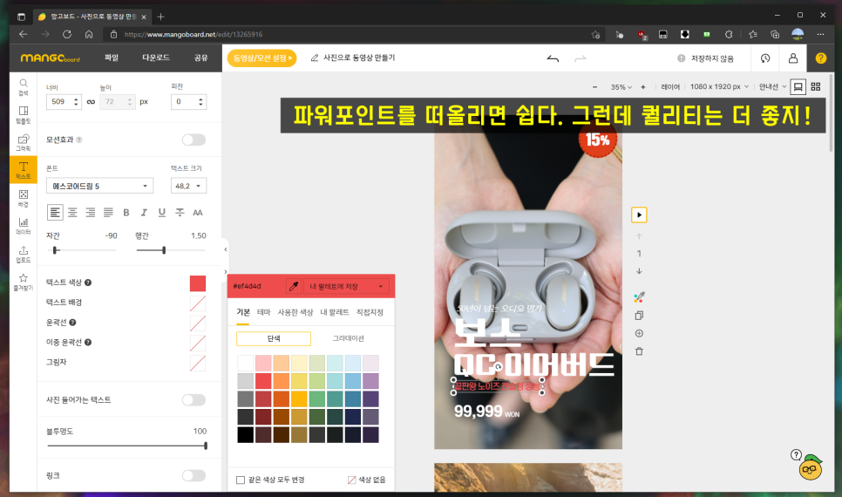842x497 pixels.
Task: Move slide up with arrow
Action: (639, 236)
